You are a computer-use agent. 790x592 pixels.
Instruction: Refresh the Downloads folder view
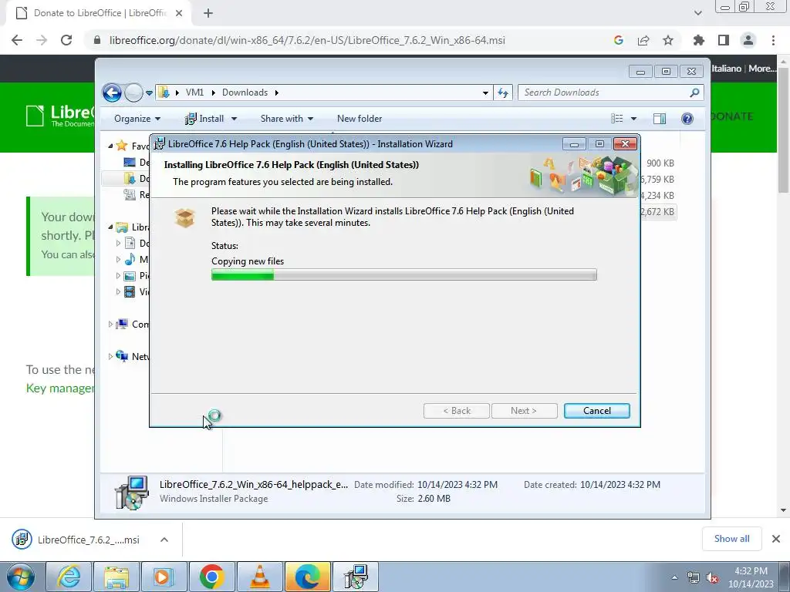[x=503, y=92]
